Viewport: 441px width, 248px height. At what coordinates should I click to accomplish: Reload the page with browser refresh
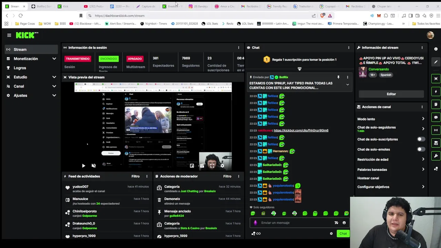pyautogui.click(x=21, y=15)
